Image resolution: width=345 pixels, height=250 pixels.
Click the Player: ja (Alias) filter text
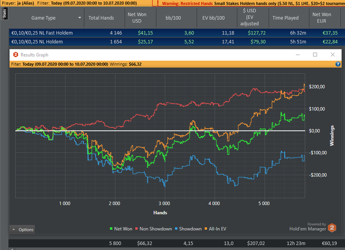[18, 3]
